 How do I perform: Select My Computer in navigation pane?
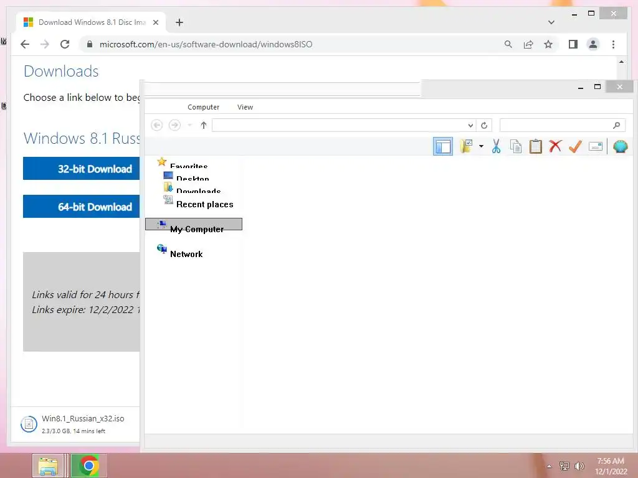pos(194,224)
